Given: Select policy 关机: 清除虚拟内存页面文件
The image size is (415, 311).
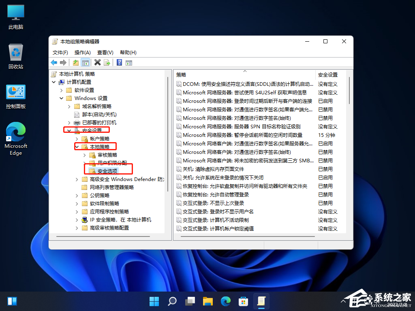Looking at the screenshot, I should click(213, 169).
